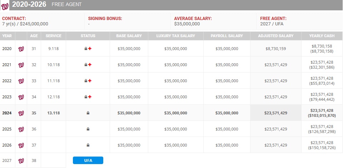
Task: Click the Yearly Cash column header
Action: pos(322,36)
